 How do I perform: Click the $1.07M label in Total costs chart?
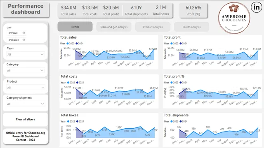119,88
